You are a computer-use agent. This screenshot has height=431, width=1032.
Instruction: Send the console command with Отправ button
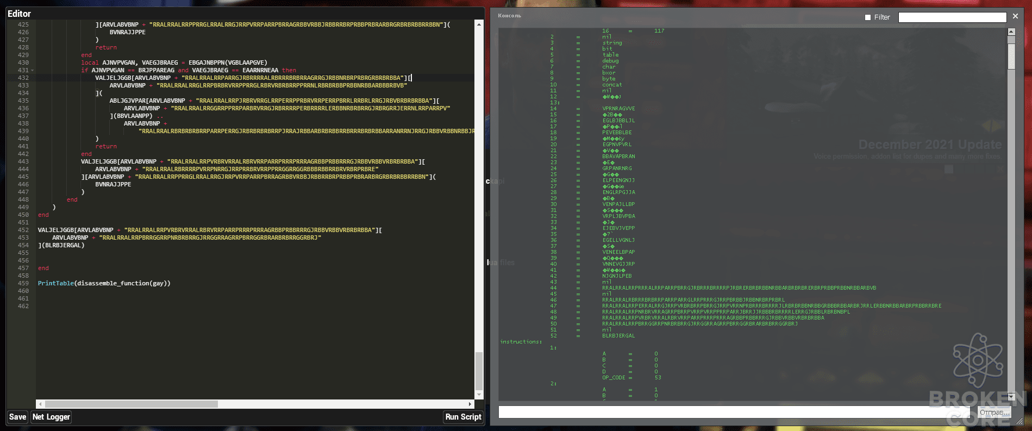(x=994, y=412)
